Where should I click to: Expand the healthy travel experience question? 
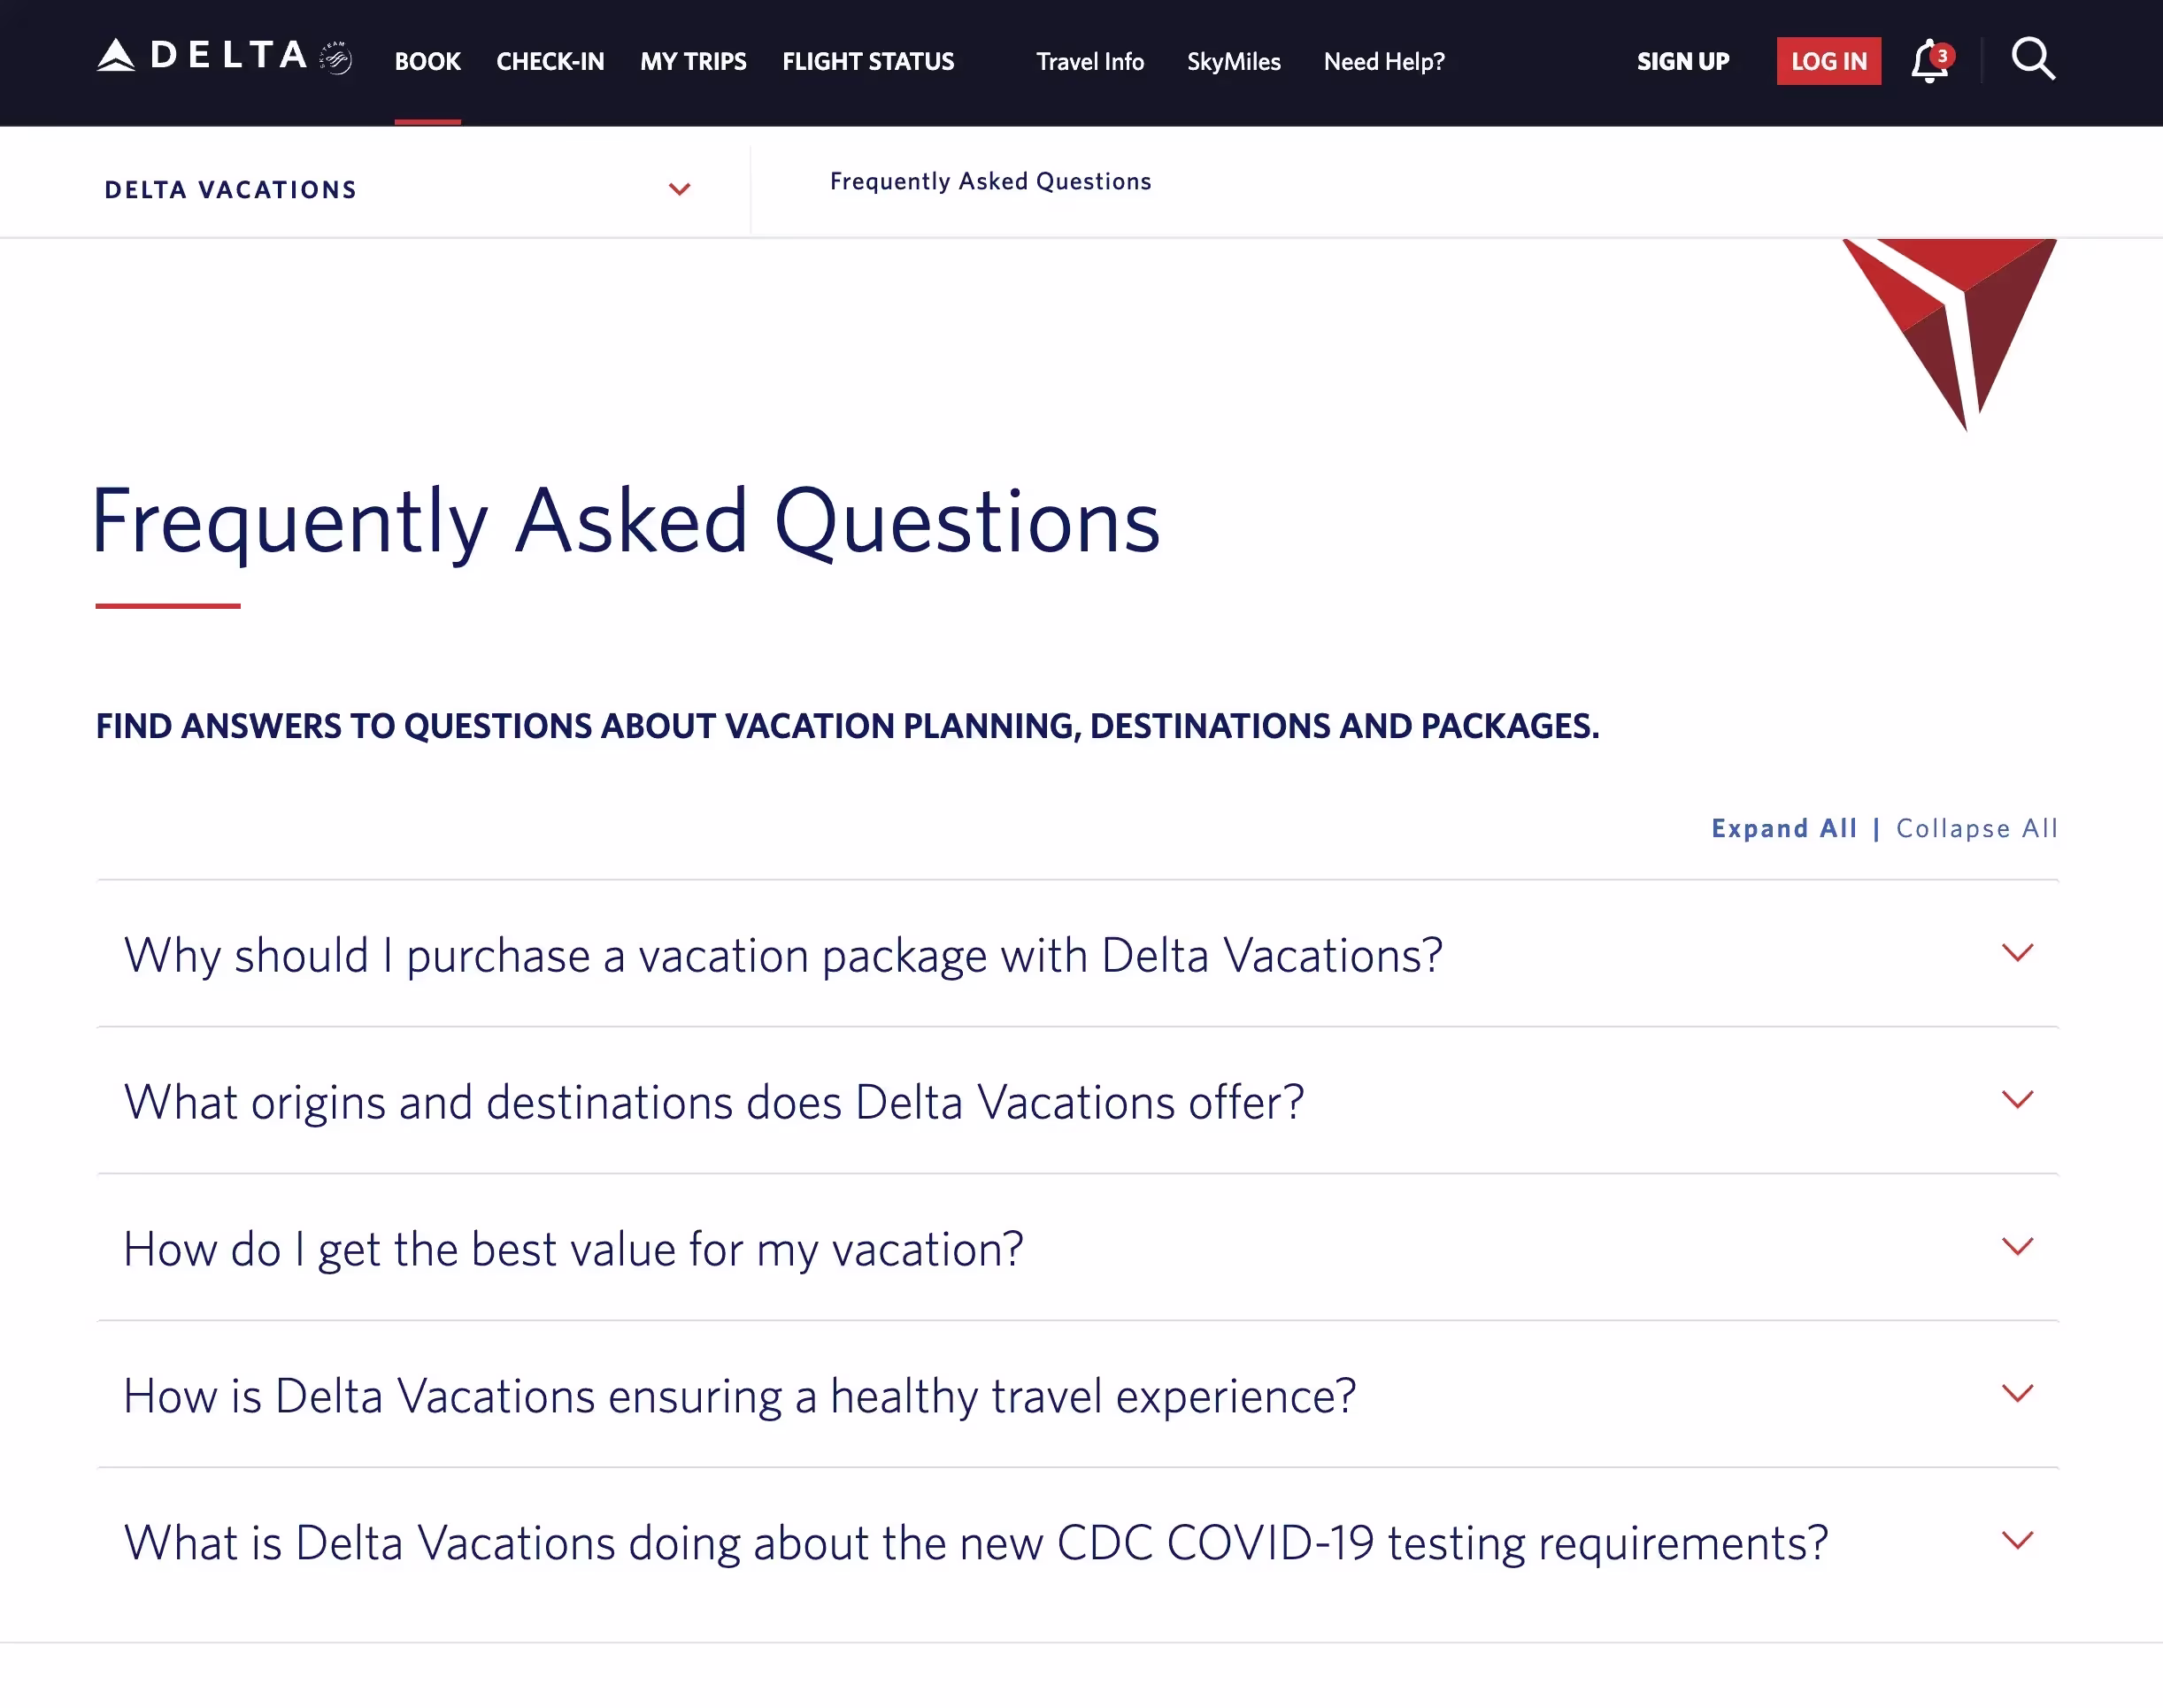[x=2017, y=1394]
